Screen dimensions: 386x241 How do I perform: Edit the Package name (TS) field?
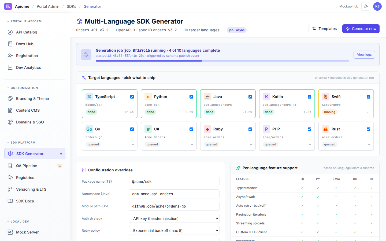[174, 182]
